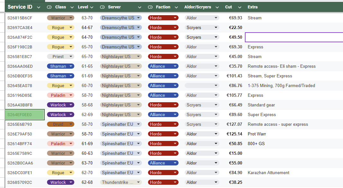Screen dimensions: 343x188
Task: Click the dropdown-type icon beside Server header
Action: tap(102, 7)
